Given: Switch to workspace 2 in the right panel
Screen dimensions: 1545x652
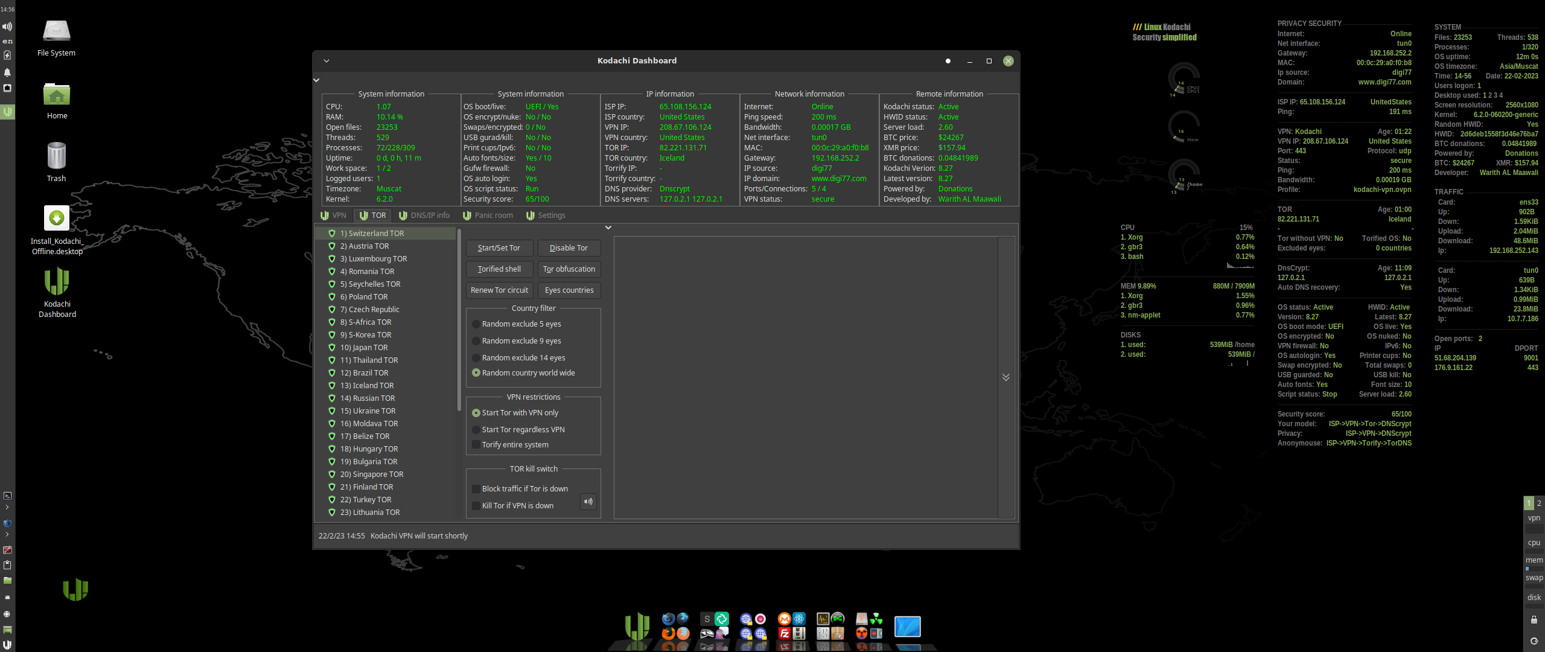Looking at the screenshot, I should point(1539,503).
